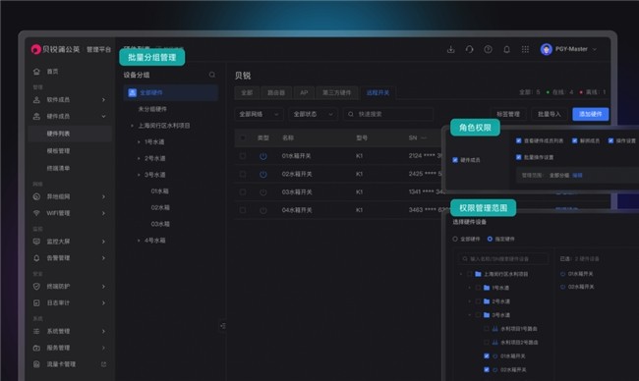Uncheck 01水箱开关 in the permission tree
Viewport: 639px width, 381px height.
point(487,355)
